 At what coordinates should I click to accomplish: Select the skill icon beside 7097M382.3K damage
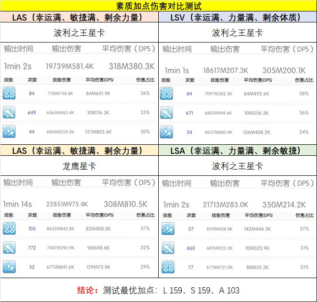tap(168, 94)
